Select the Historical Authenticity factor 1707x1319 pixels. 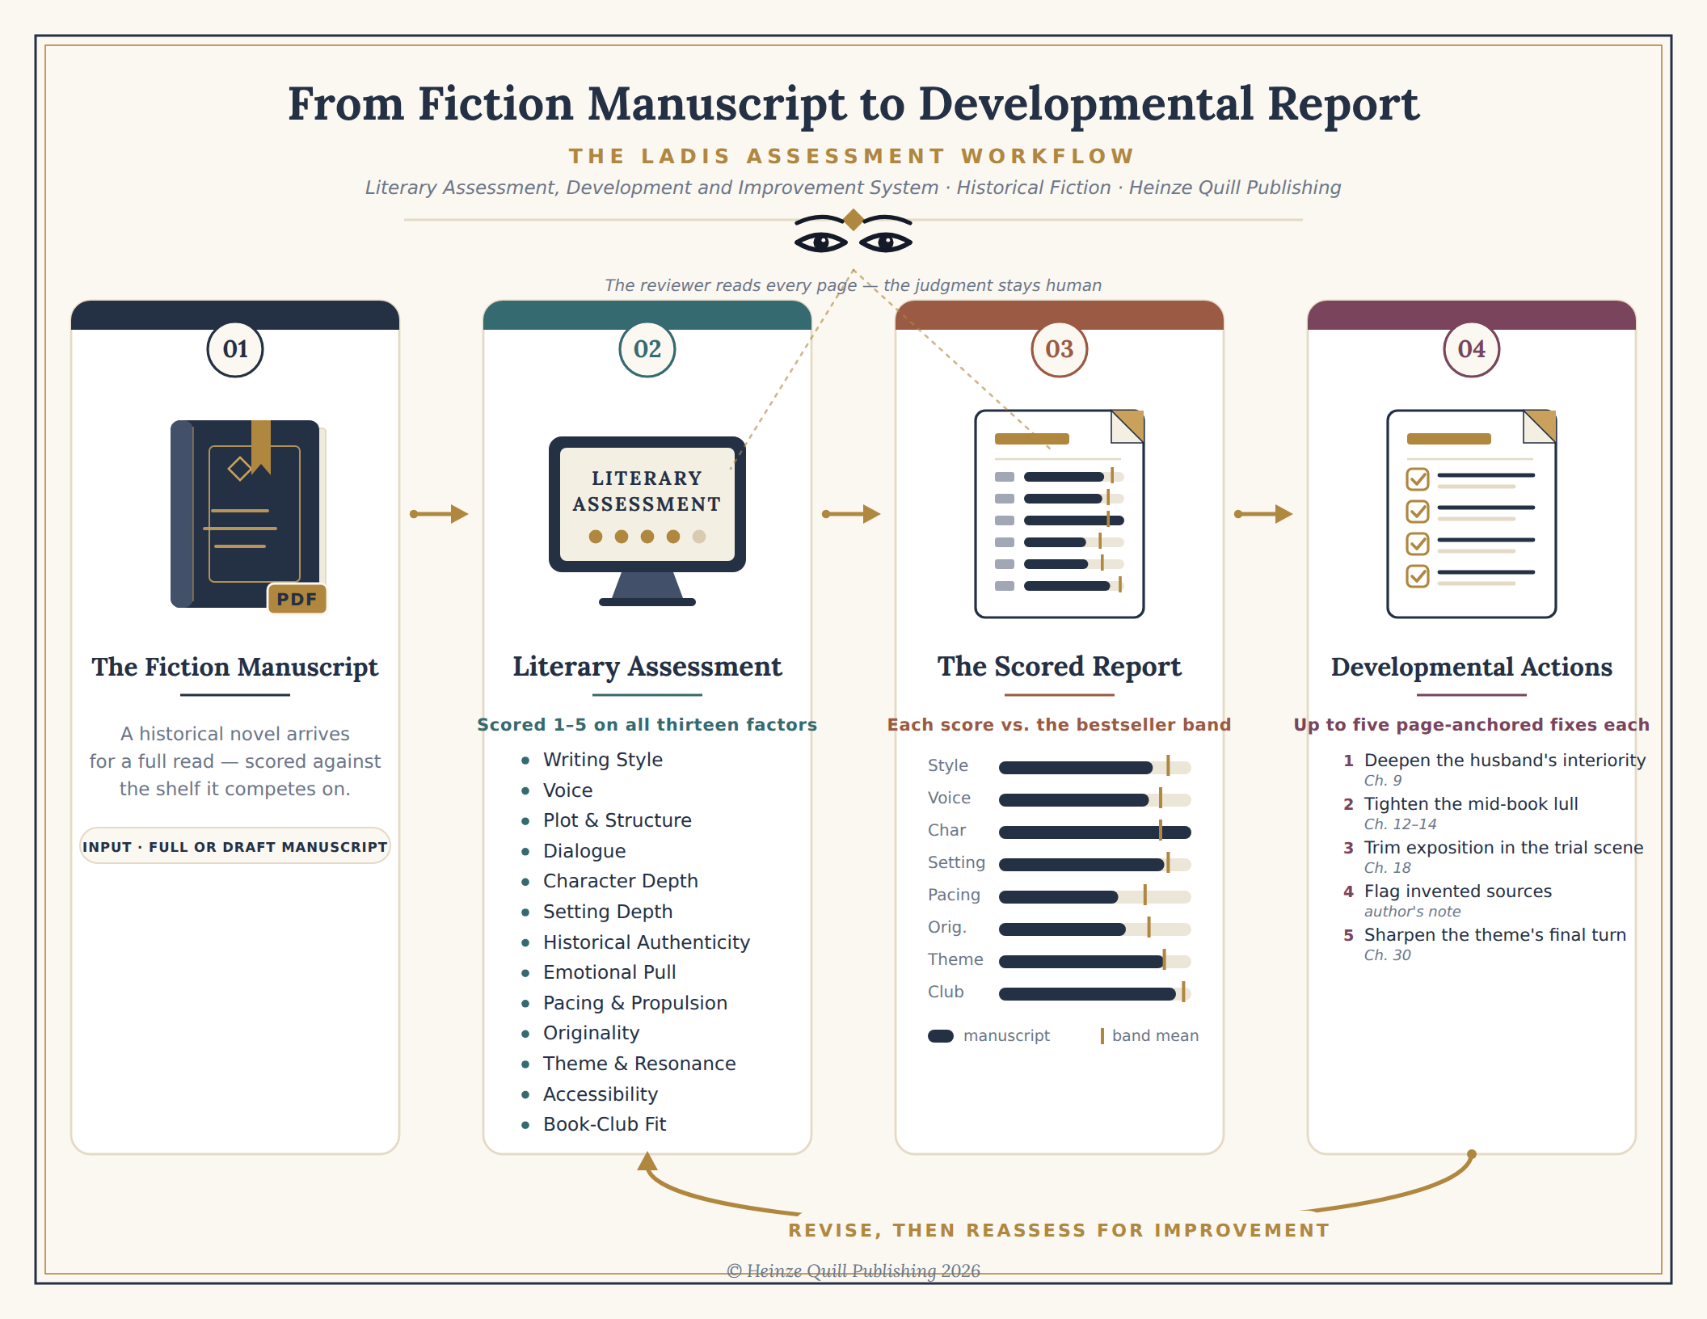[647, 942]
